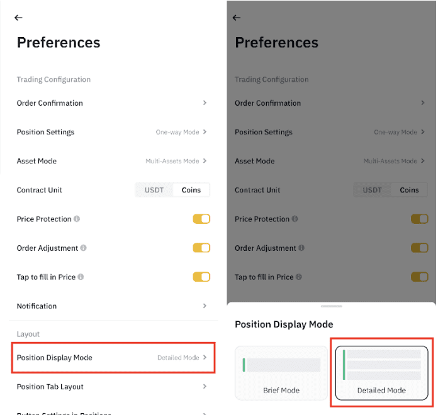Open Order Confirmation settings chevron
Screen dimensions: 438x415
tap(205, 103)
